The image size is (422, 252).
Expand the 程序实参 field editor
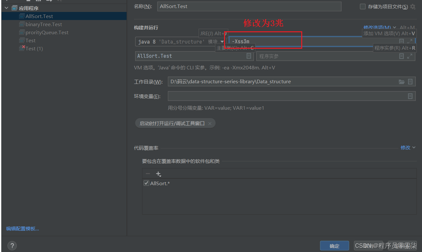click(410, 56)
